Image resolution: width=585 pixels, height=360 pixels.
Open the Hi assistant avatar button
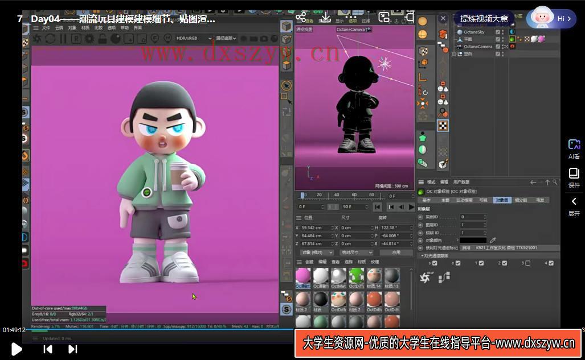coord(551,19)
